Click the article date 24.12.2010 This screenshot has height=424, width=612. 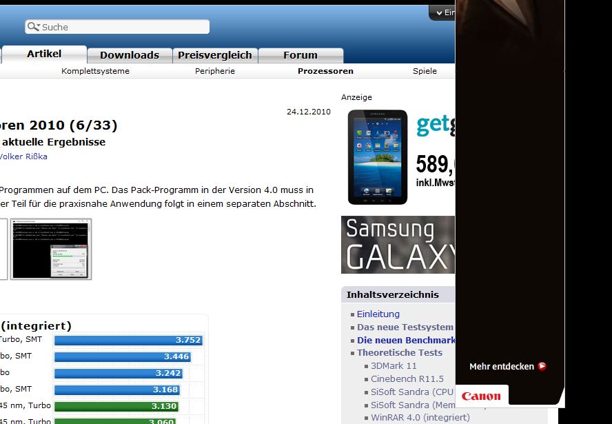pos(309,112)
